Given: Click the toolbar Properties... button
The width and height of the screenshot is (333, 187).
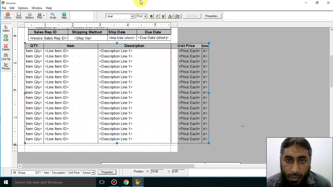Looking at the screenshot, I should [x=212, y=16].
